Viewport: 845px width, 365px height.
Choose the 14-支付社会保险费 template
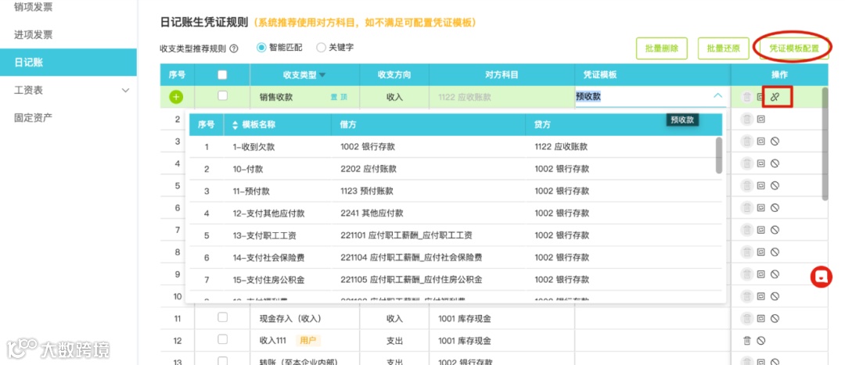click(454, 257)
